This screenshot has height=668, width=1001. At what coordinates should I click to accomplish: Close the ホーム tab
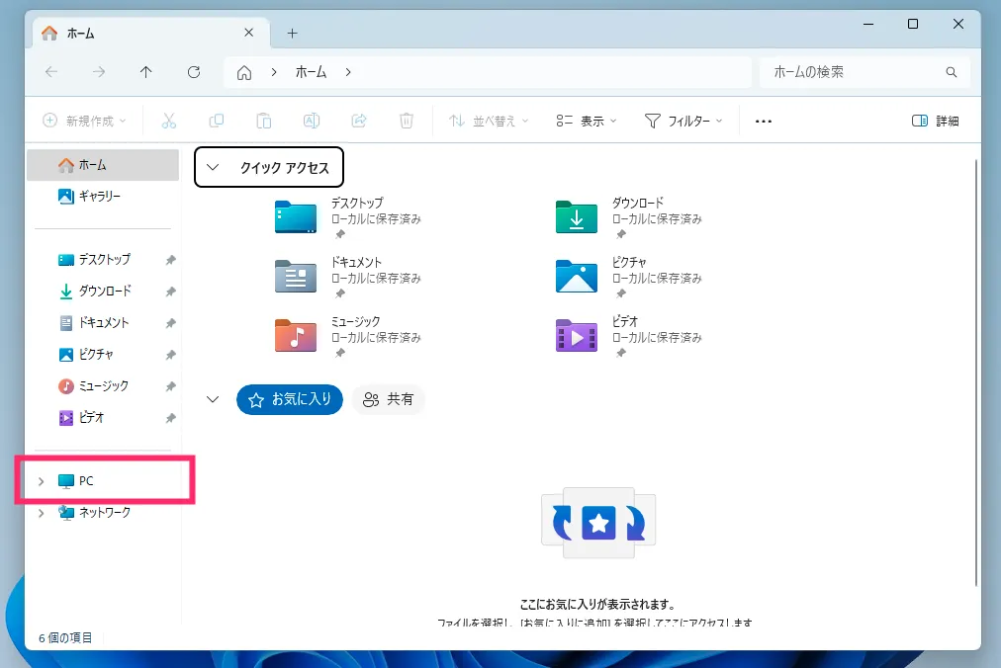[249, 33]
